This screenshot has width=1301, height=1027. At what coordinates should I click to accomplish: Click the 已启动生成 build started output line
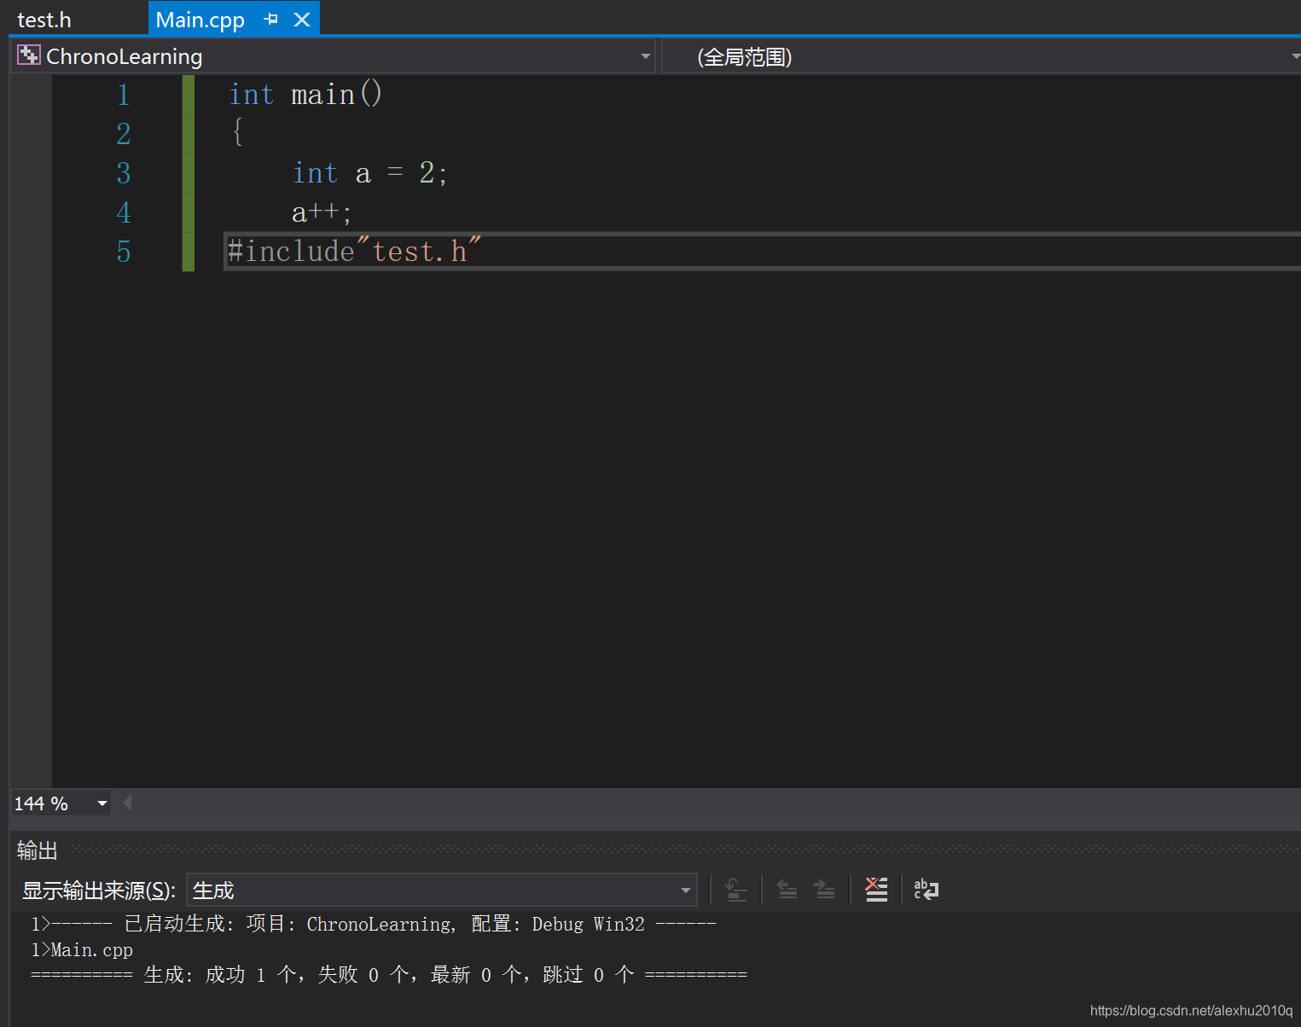pyautogui.click(x=374, y=924)
